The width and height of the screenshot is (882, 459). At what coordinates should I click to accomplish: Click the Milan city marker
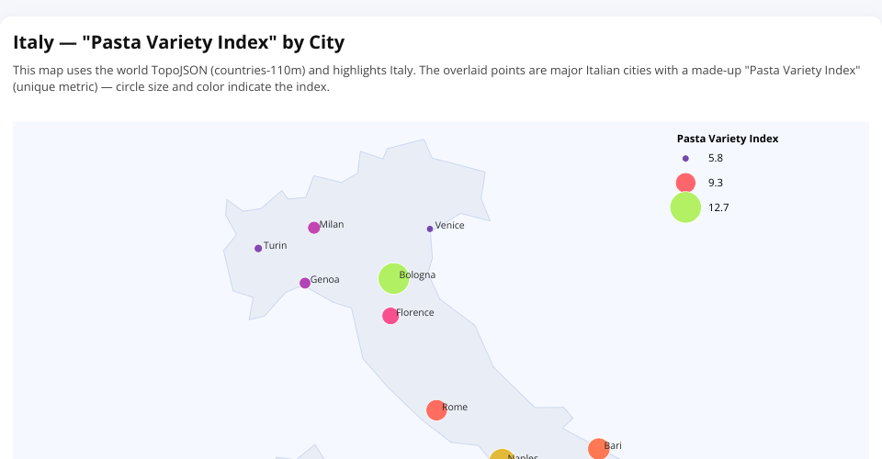click(x=313, y=228)
